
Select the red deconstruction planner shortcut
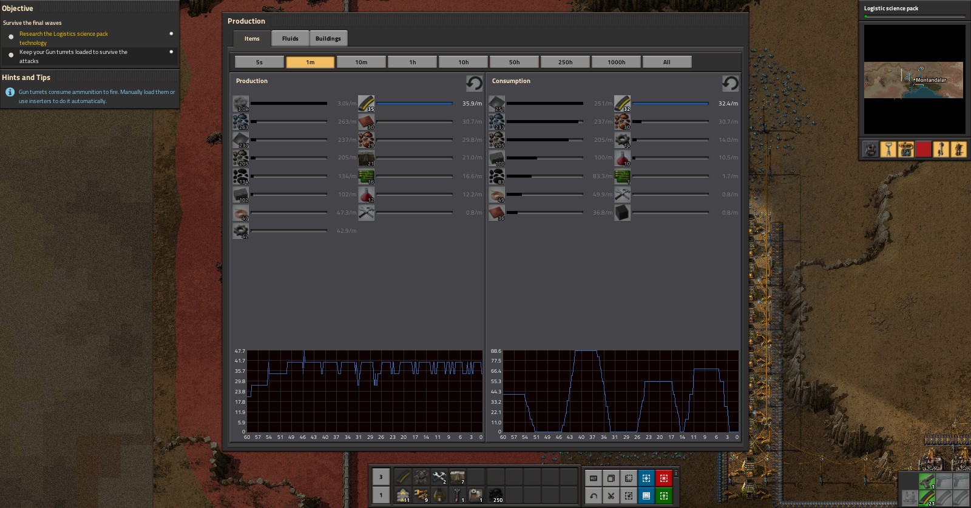point(664,478)
